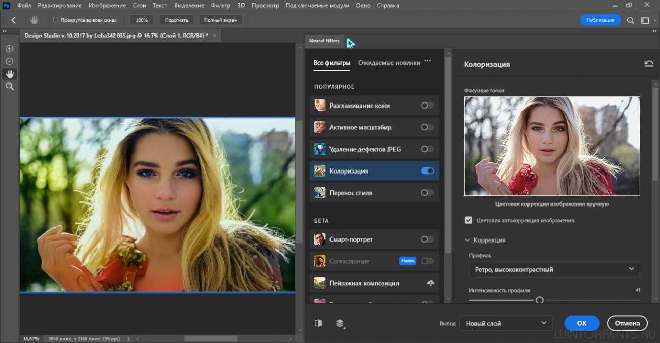Open the search icon at top right
Screen dimensions: 660x343
(x=630, y=20)
